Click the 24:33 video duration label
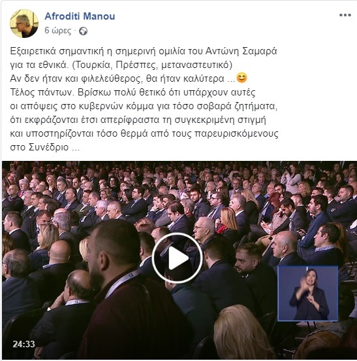357x361 pixels. [x=24, y=344]
